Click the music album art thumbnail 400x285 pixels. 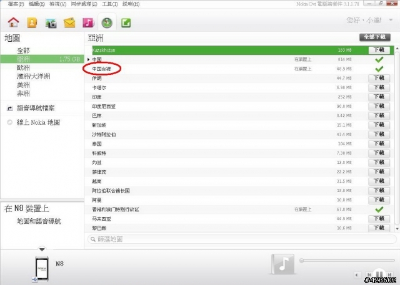click(282, 264)
